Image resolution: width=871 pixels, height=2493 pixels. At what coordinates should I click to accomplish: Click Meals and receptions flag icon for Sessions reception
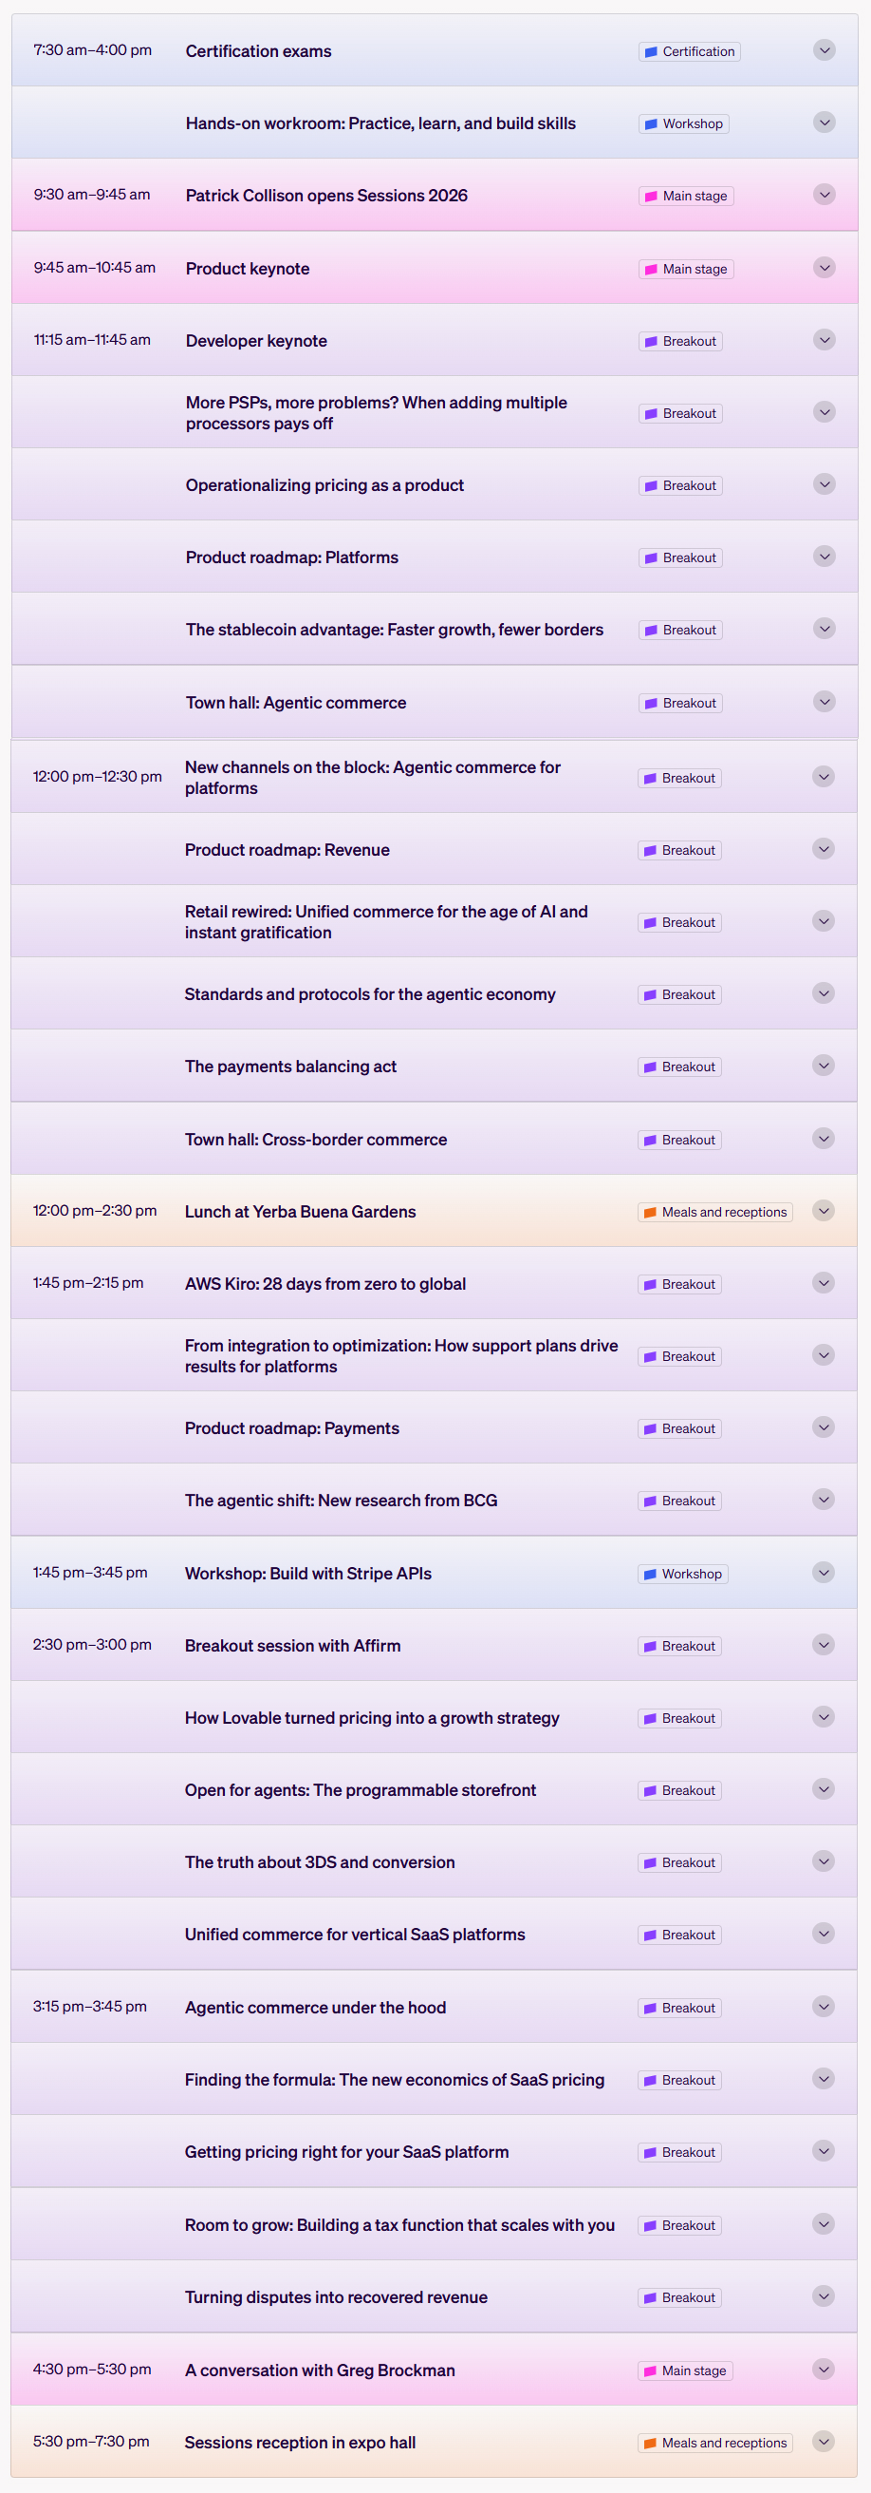click(650, 2444)
